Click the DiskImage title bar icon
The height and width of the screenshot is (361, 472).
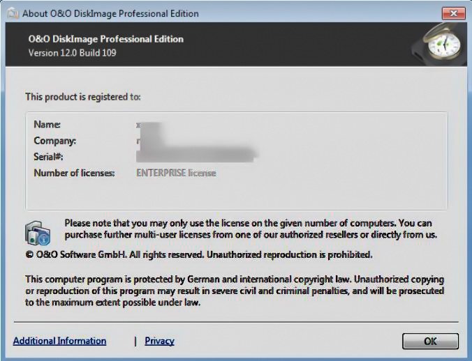click(13, 13)
